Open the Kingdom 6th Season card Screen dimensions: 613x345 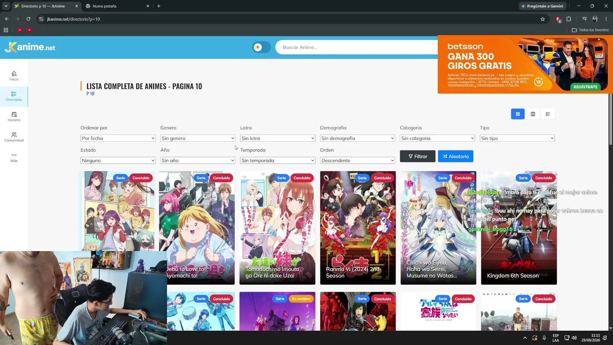pyautogui.click(x=519, y=228)
